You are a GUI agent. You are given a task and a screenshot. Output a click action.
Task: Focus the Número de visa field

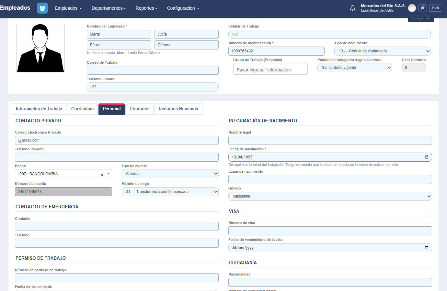(330, 231)
